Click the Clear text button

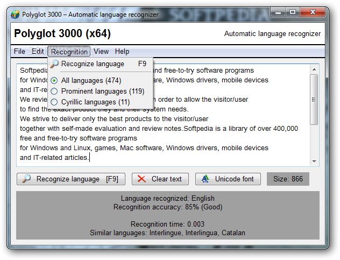160,179
